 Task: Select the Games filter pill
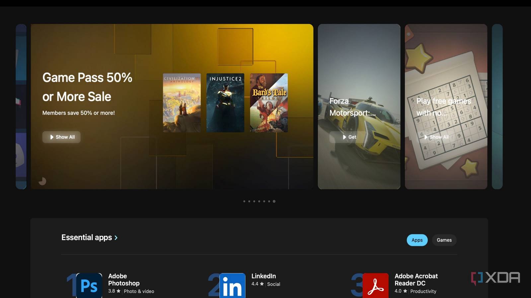(444, 240)
